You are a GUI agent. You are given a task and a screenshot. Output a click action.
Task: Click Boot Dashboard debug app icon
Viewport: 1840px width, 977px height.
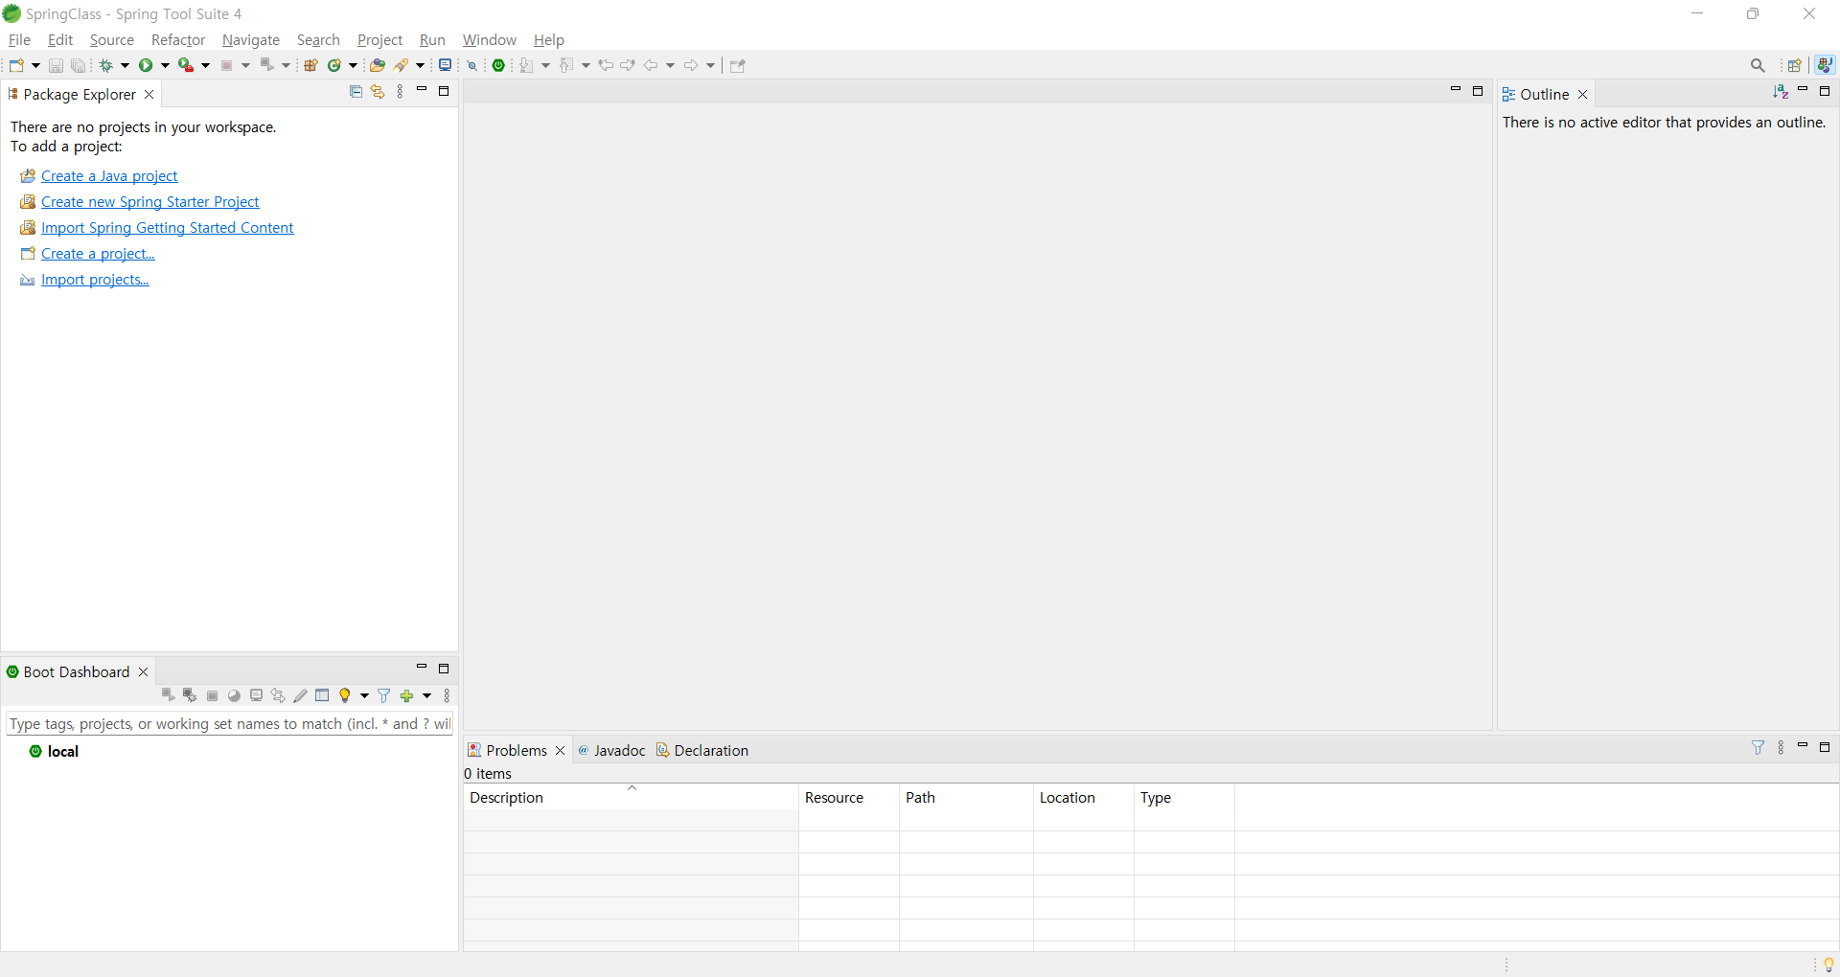click(190, 695)
